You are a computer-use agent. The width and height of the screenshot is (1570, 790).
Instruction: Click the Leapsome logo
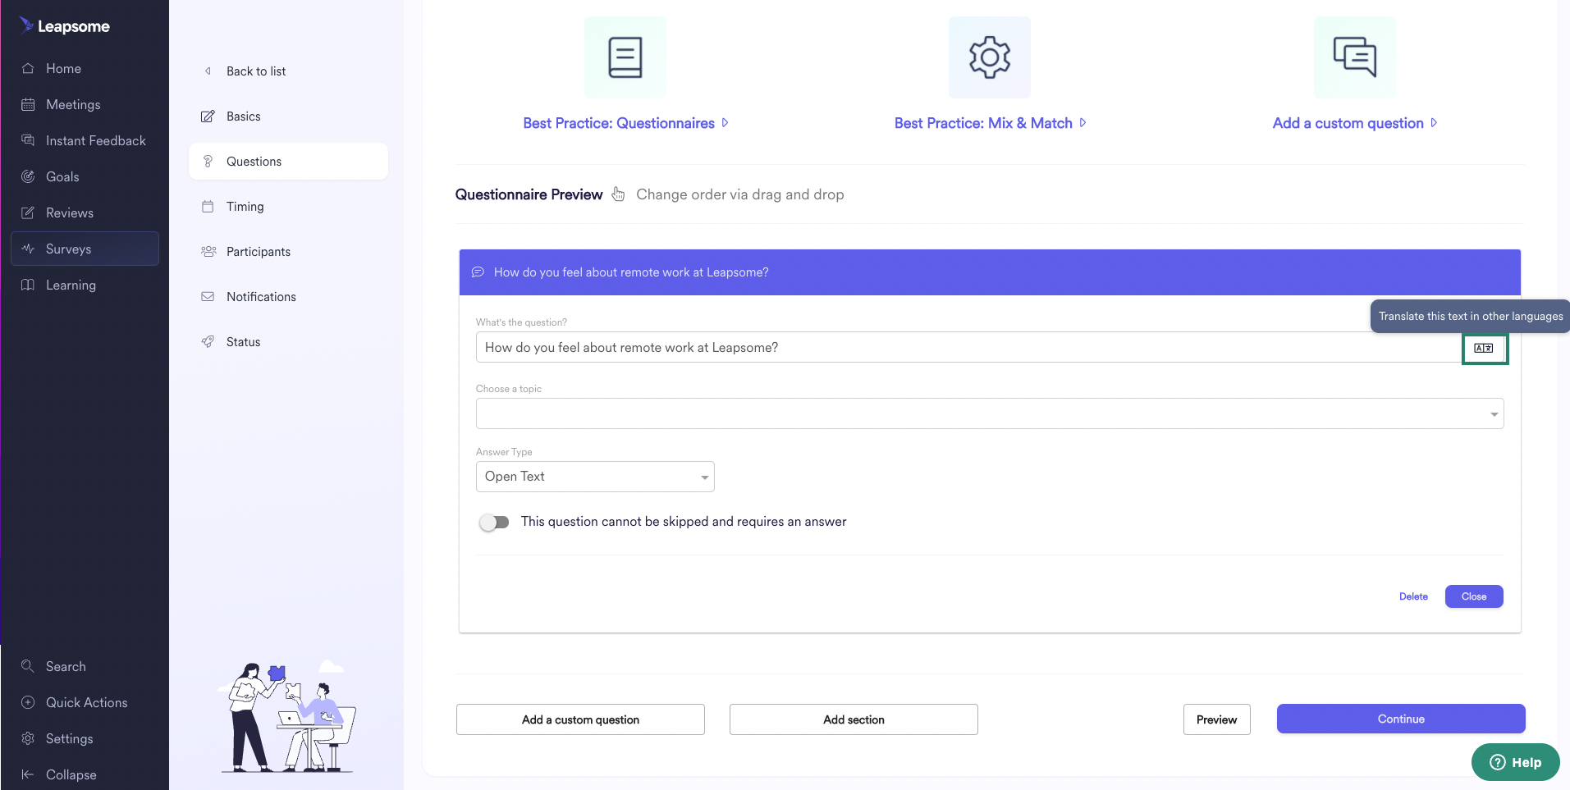(64, 25)
